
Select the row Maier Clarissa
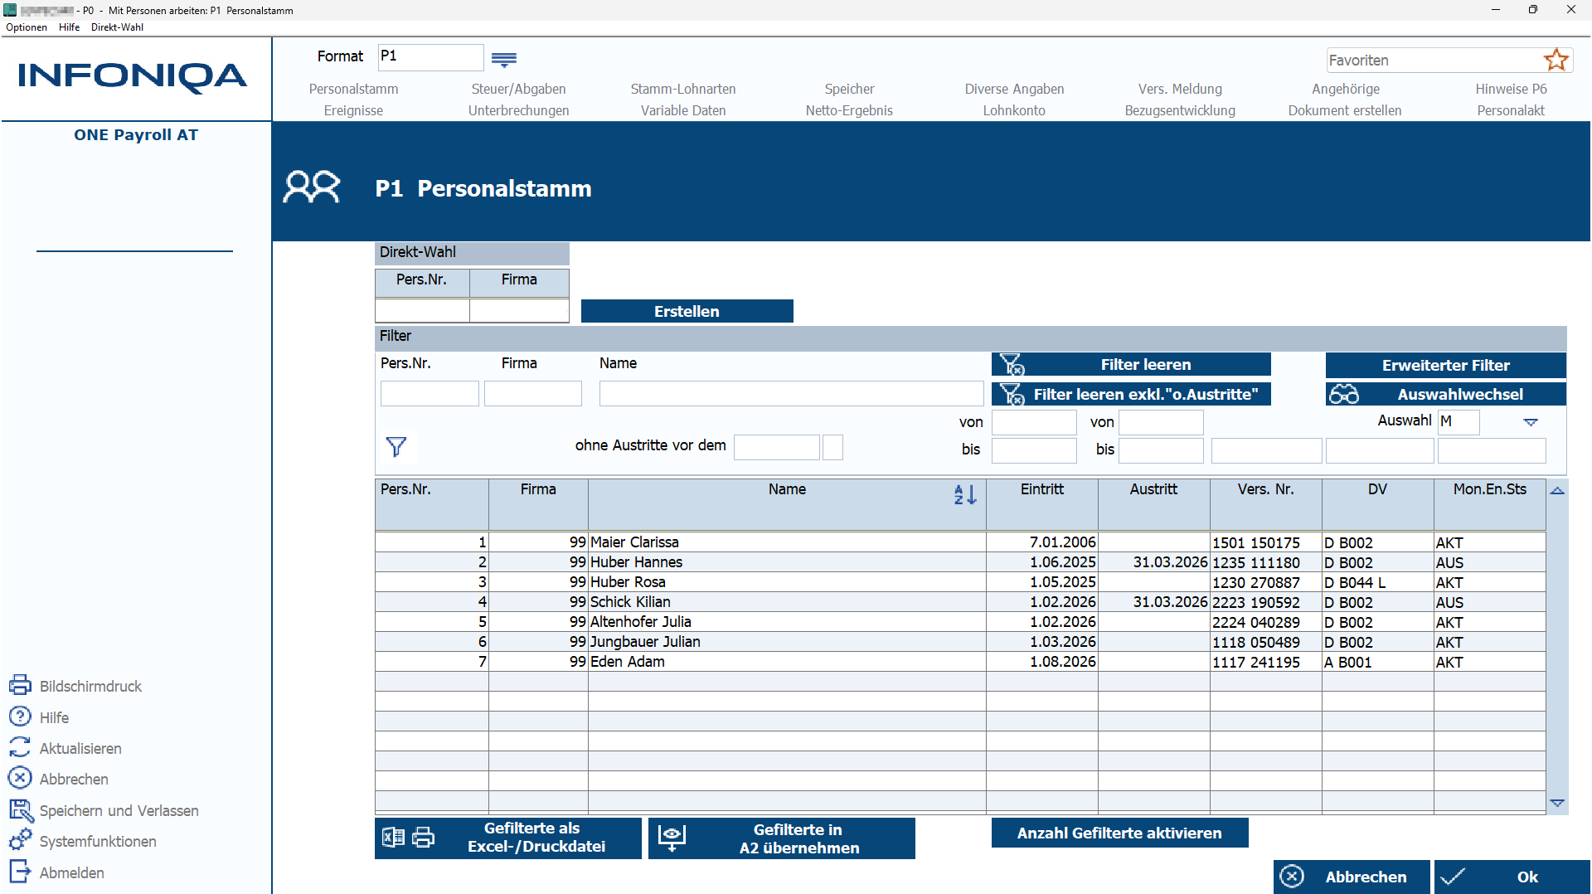[x=960, y=542]
